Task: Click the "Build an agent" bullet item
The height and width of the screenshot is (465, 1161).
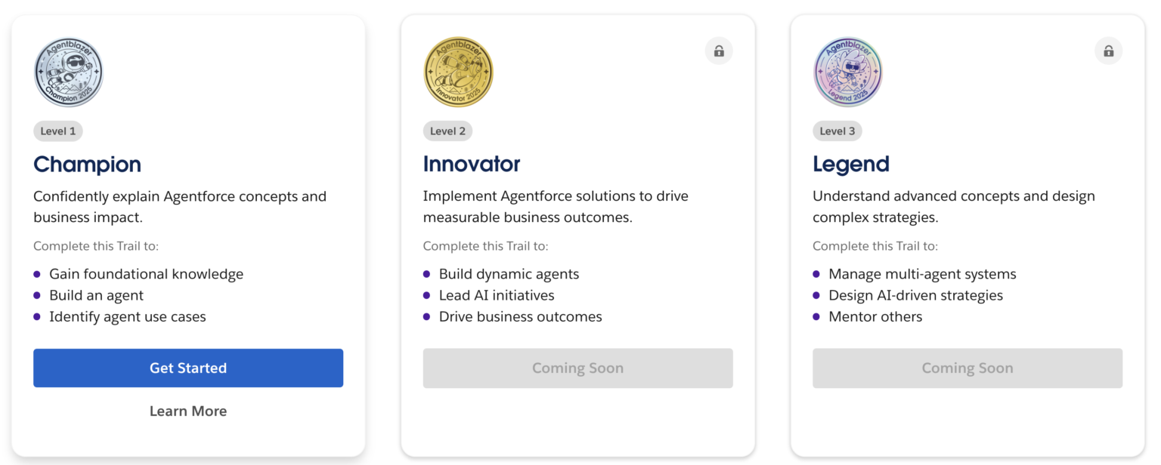Action: click(96, 296)
